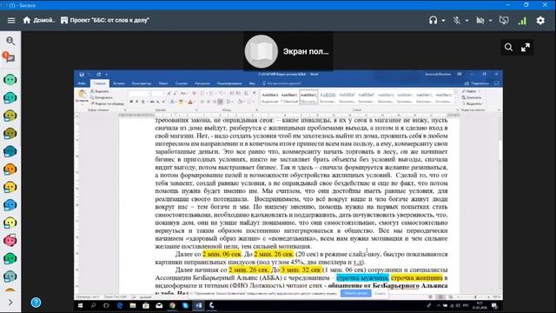Switch to the Рецензирование ribbon tab

[229, 83]
